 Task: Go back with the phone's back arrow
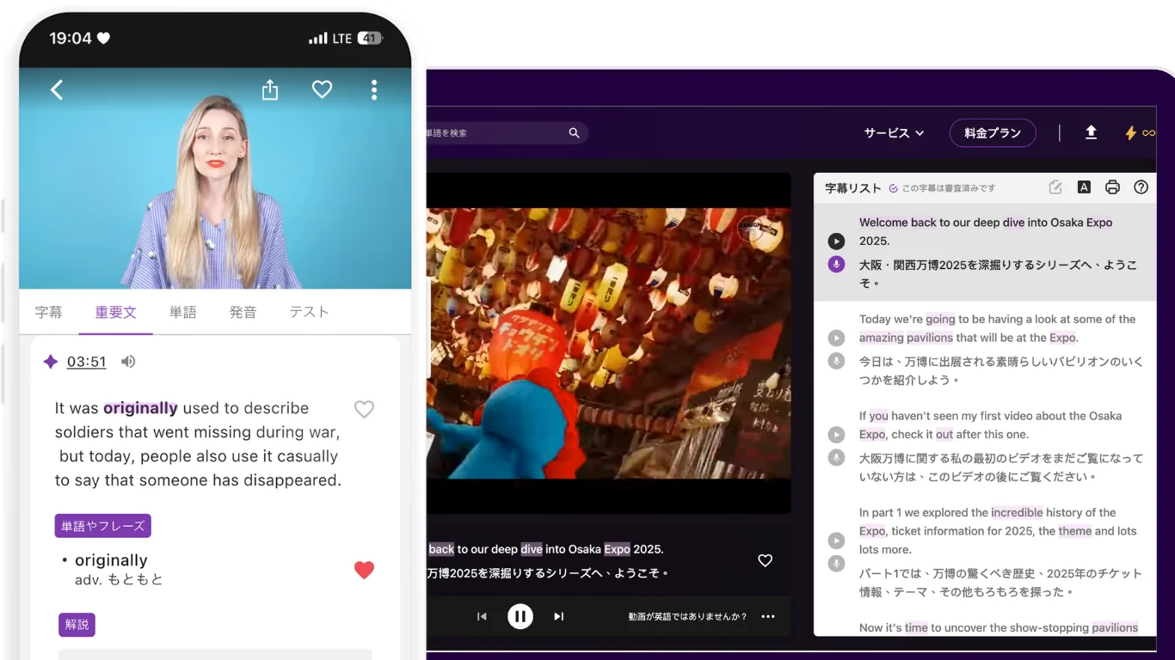[57, 89]
